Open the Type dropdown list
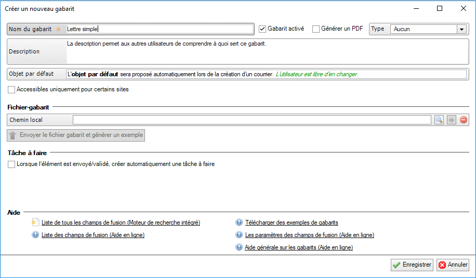This screenshot has width=476, height=278. point(461,30)
